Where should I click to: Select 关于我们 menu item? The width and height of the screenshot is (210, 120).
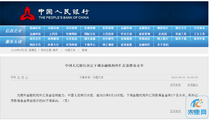(163, 45)
